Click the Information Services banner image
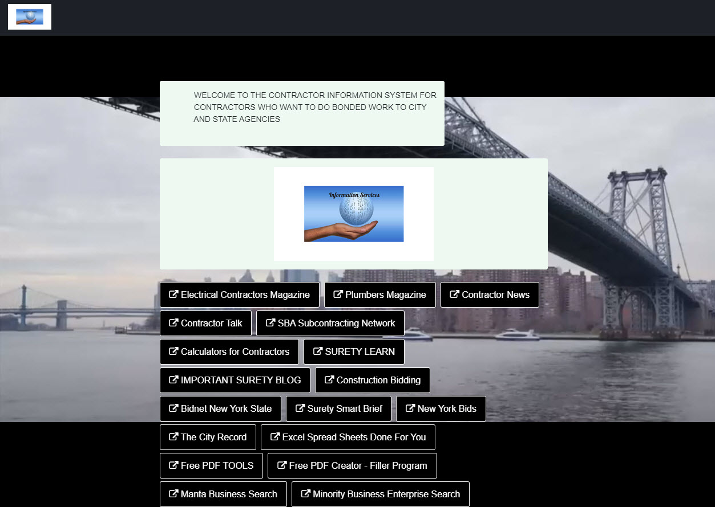Screen dimensions: 715x507 click(x=353, y=214)
